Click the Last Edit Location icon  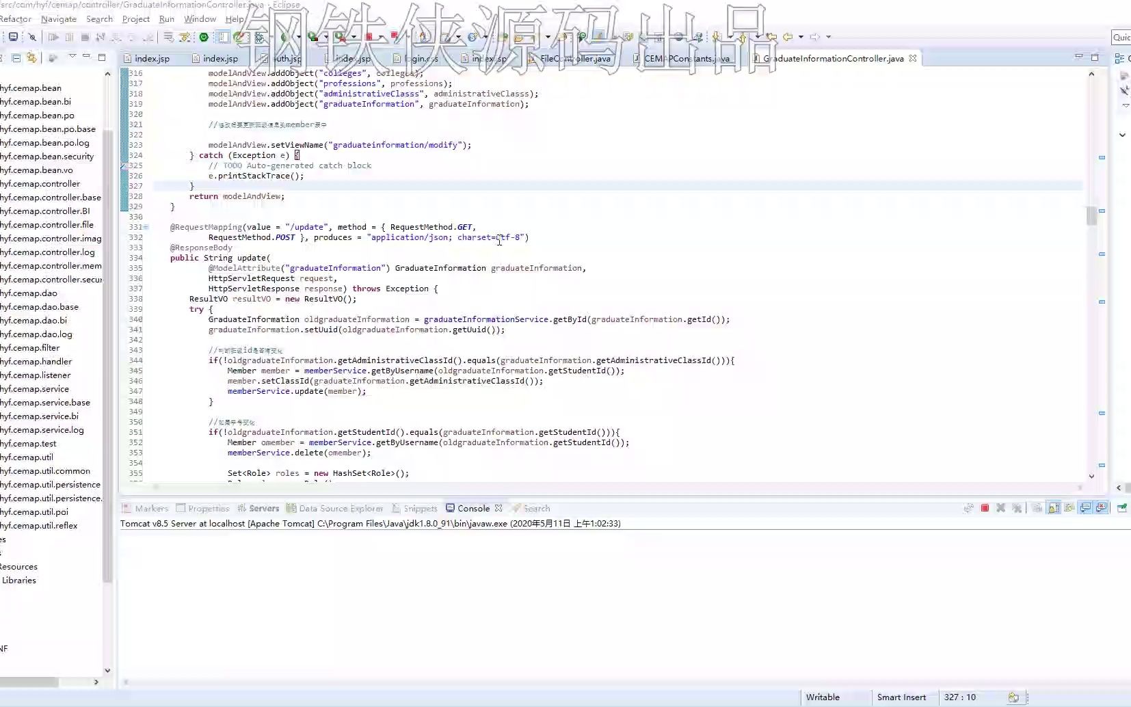(772, 37)
